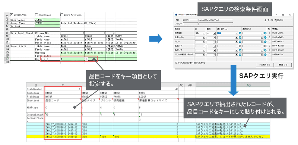Expand To combo for MARA-MSTAE row
Image resolution: width=298 pixels, height=145 pixels.
point(262,55)
